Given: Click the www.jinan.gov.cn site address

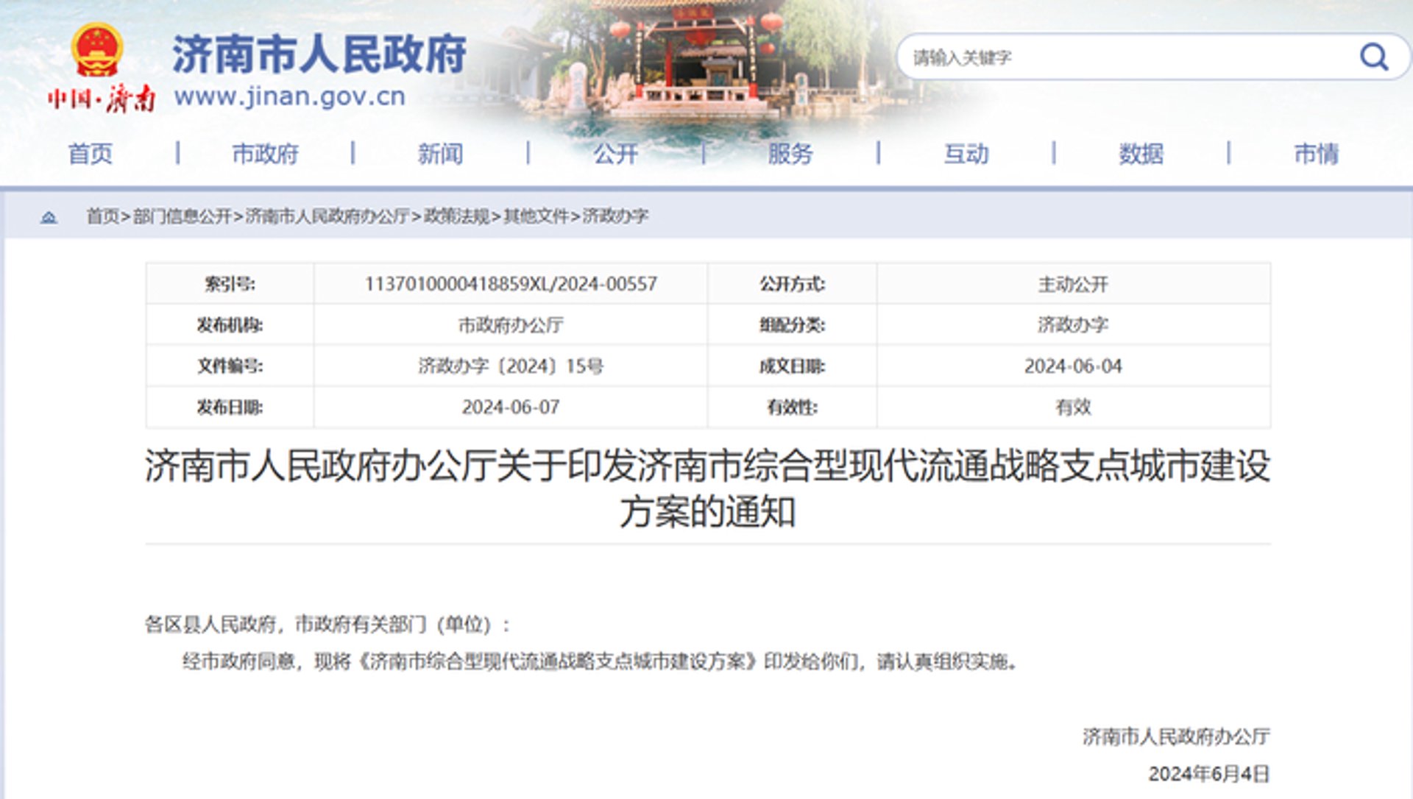Looking at the screenshot, I should [x=290, y=97].
